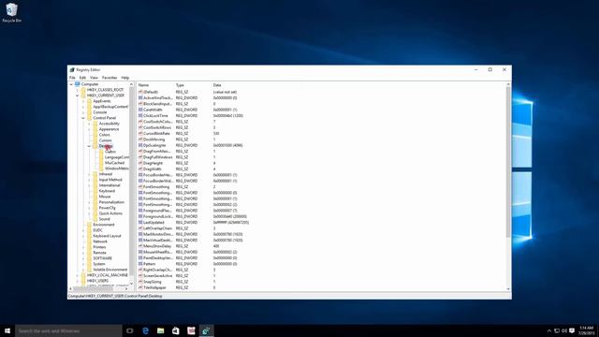The width and height of the screenshot is (599, 337).
Task: Select the DragWidth value name
Action: coord(152,168)
